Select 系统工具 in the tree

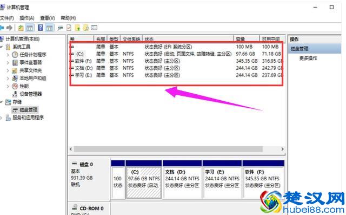pos(22,47)
